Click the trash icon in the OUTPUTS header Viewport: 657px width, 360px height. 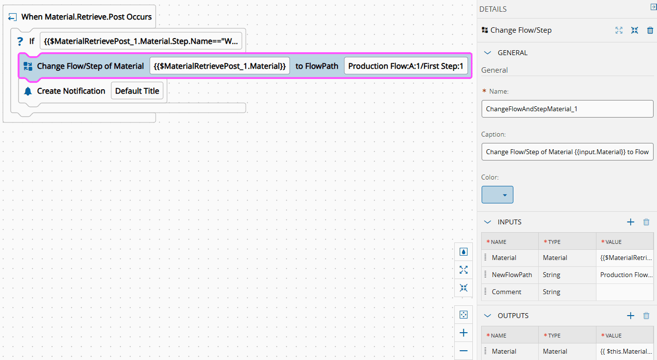coord(646,316)
